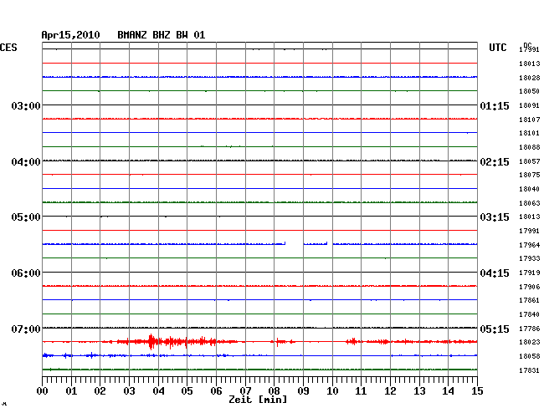Viewport: 544px width, 413px height.
Task: Click minute axis label 12
Action: (390, 390)
